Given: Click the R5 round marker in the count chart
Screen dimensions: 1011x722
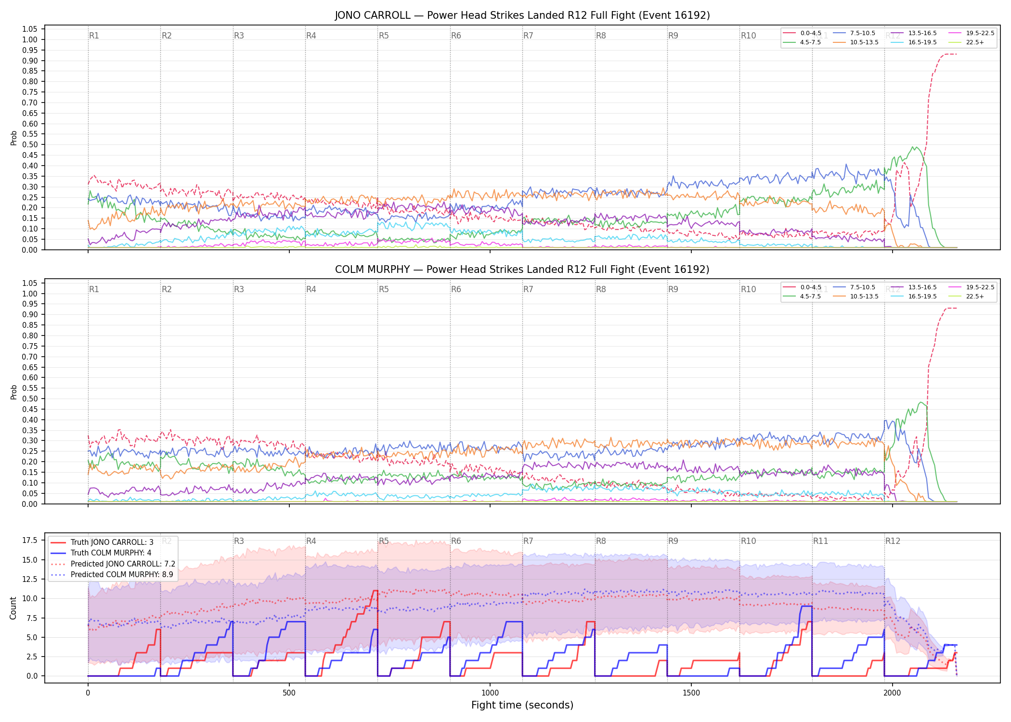Looking at the screenshot, I should click(384, 541).
